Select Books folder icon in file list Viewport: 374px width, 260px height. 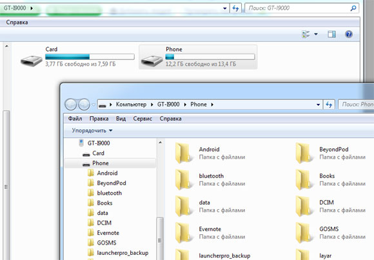304,180
